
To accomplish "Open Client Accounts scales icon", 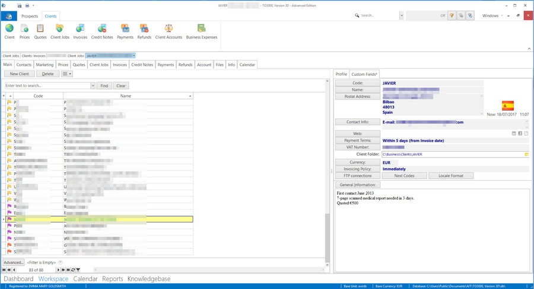I will pyautogui.click(x=169, y=31).
